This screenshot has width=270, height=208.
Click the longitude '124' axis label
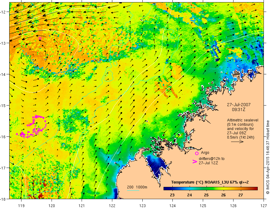173,206
